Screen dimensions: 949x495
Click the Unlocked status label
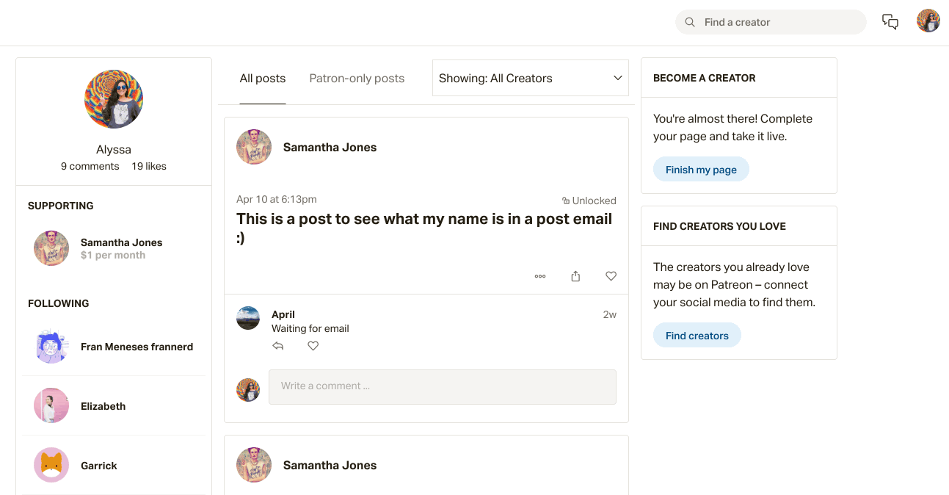589,200
